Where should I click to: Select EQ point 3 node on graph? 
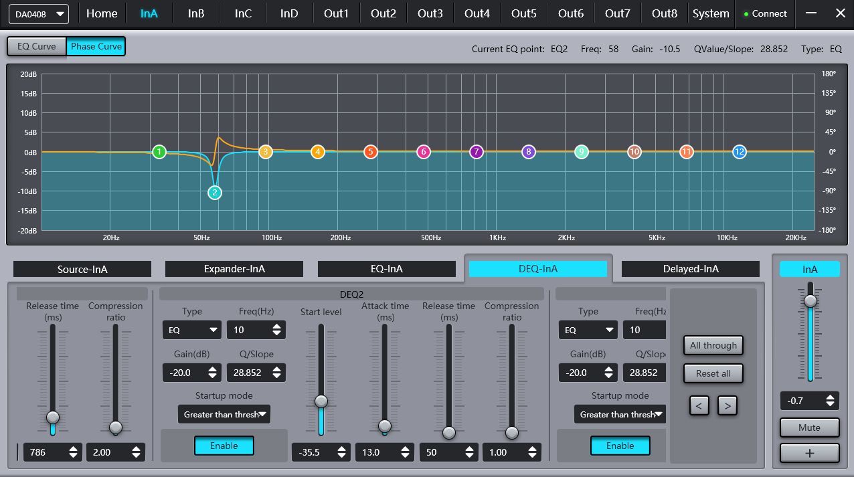[265, 152]
